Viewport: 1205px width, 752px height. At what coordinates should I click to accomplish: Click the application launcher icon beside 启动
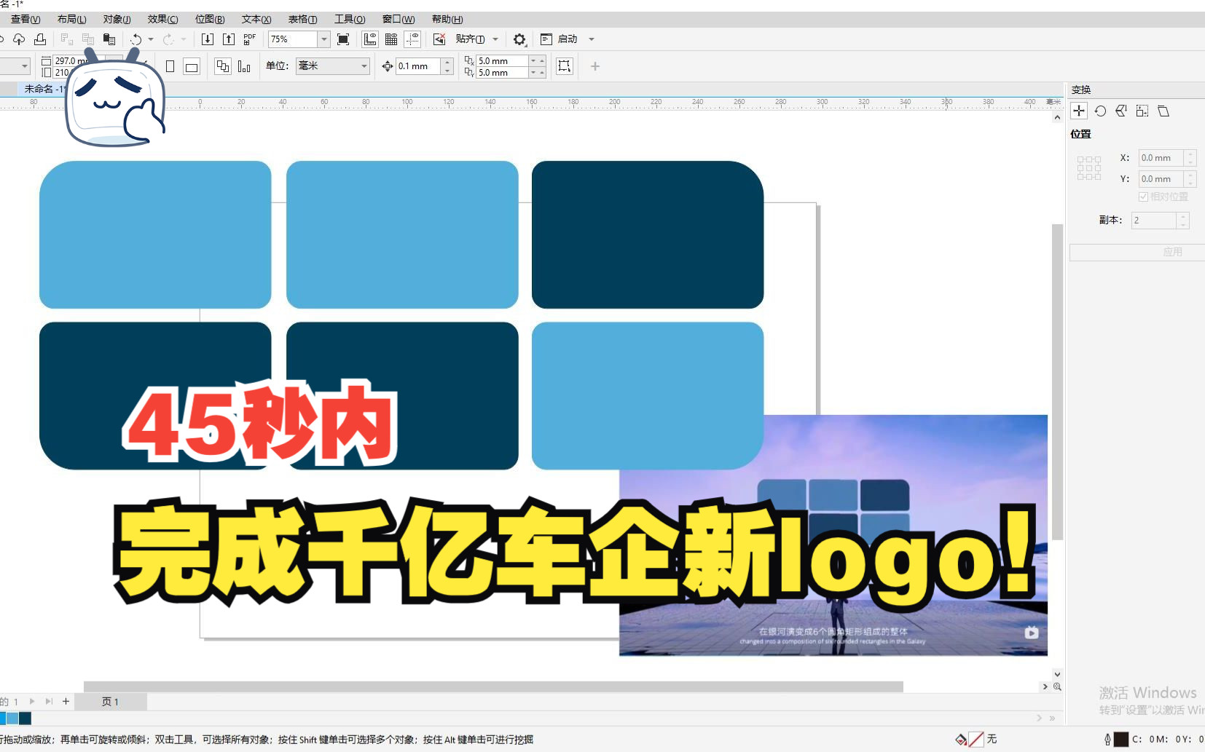(x=546, y=39)
